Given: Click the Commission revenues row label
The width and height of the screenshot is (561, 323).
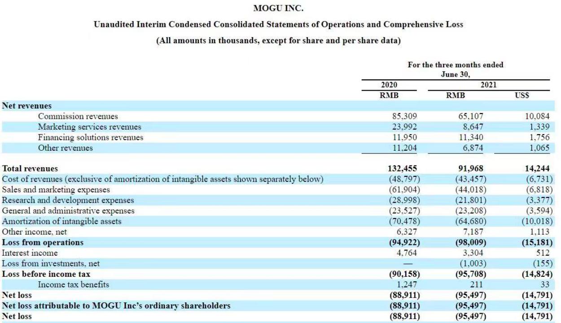Looking at the screenshot, I should 78,117.
